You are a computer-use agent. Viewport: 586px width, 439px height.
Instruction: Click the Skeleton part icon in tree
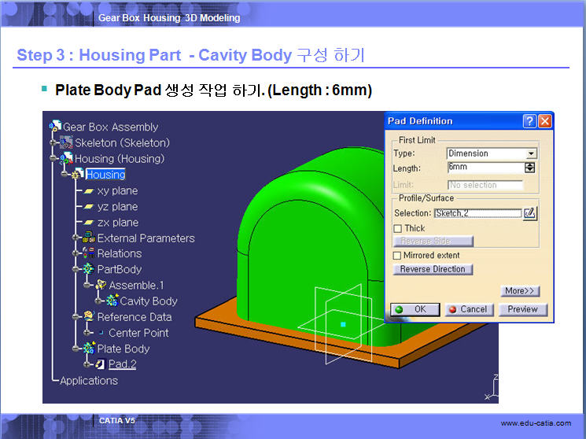pos(66,142)
